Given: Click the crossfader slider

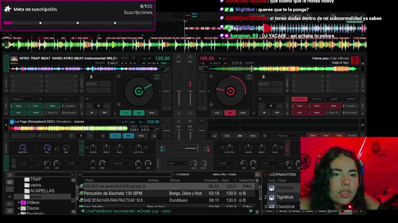Looking at the screenshot, I should 185,149.
